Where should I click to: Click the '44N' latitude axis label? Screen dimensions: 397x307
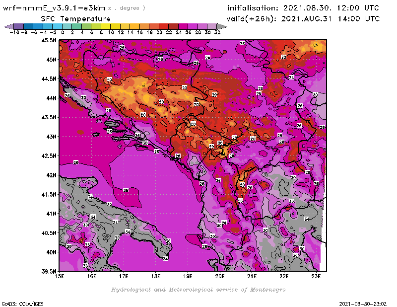click(x=51, y=98)
